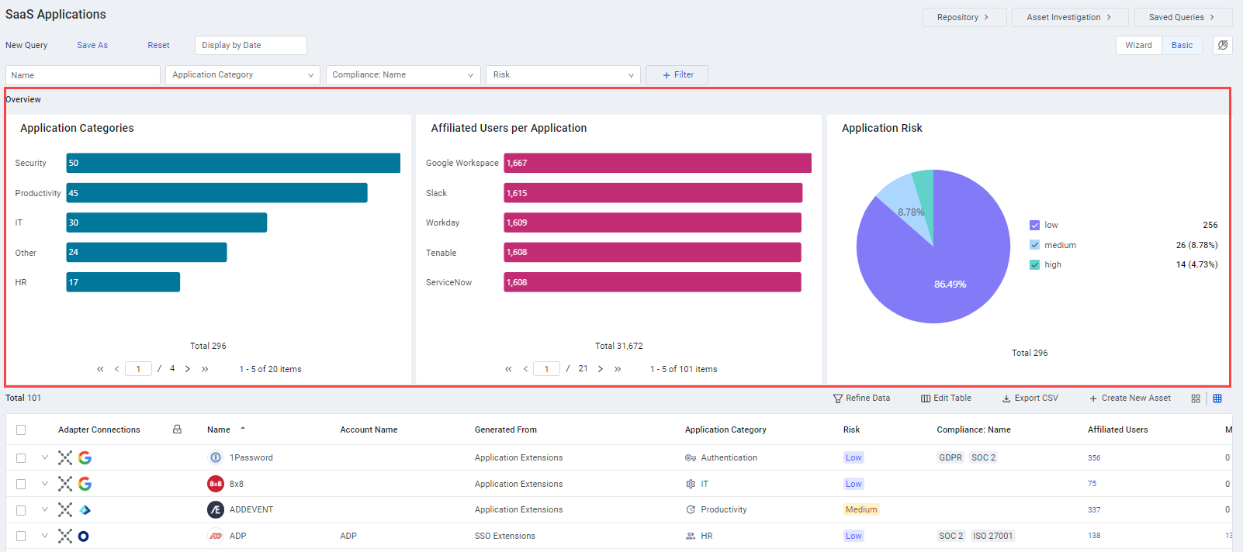
Task: Click Refine Data button
Action: 861,398
